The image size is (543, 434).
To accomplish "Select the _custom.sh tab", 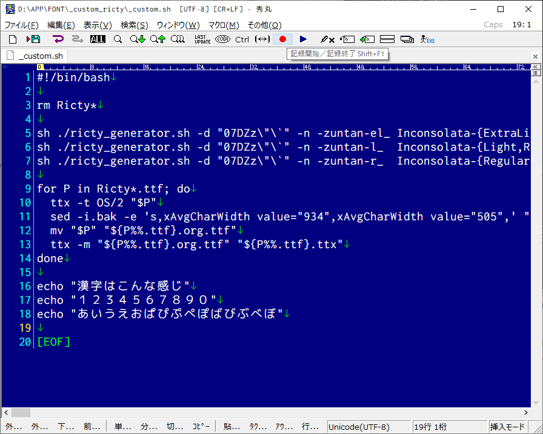I will click(x=35, y=56).
